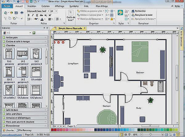This screenshot has width=185, height=137.
Task: Click the library search input field
Action: tap(19, 33)
